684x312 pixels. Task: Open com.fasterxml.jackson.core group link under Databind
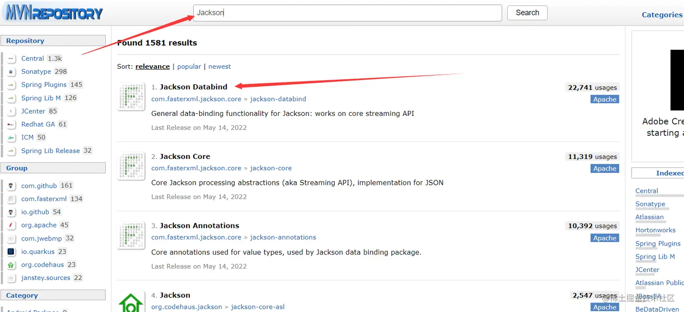click(196, 99)
